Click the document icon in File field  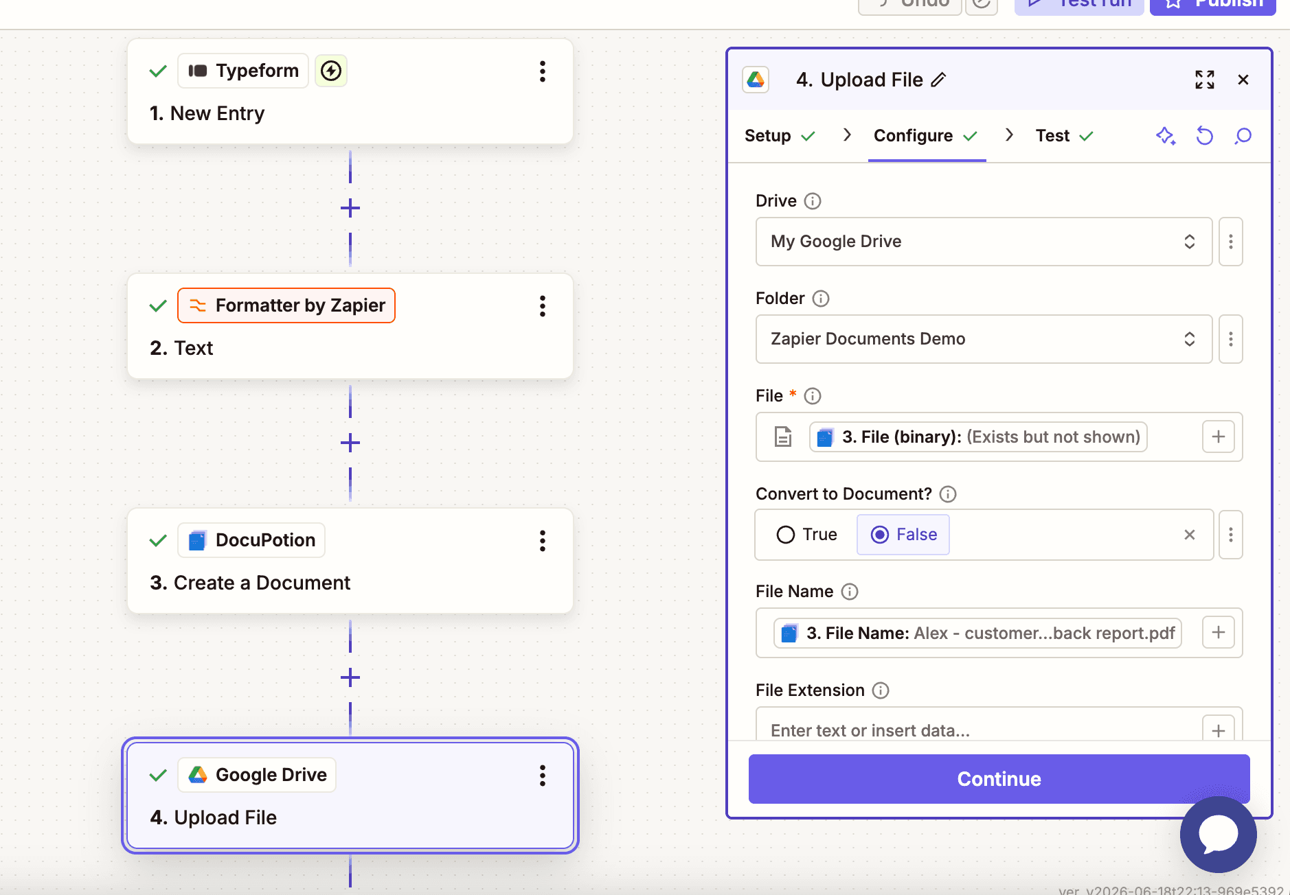[x=783, y=437]
